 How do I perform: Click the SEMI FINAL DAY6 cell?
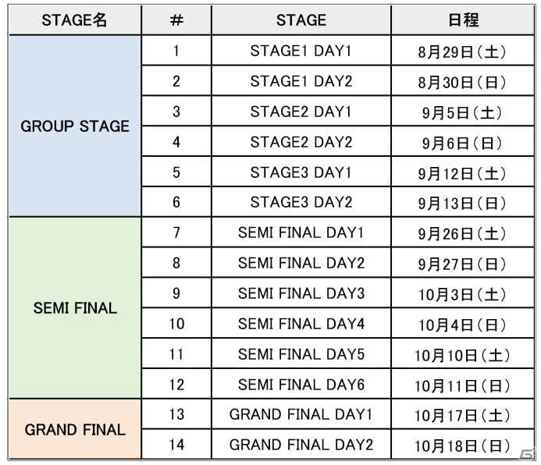tap(301, 384)
